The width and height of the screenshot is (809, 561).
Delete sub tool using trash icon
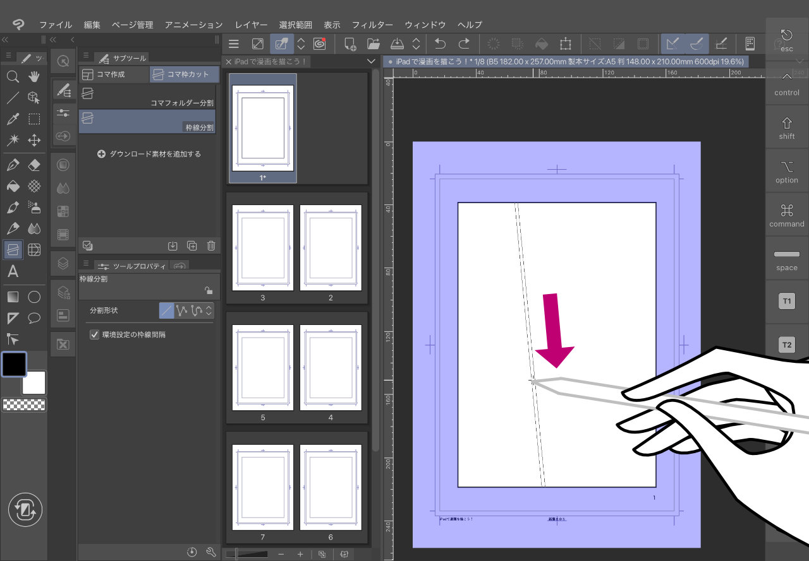click(x=211, y=246)
